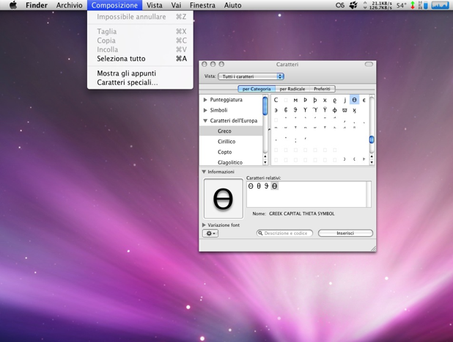The image size is (453, 342).
Task: Collapse the Informazioni section
Action: coord(204,172)
